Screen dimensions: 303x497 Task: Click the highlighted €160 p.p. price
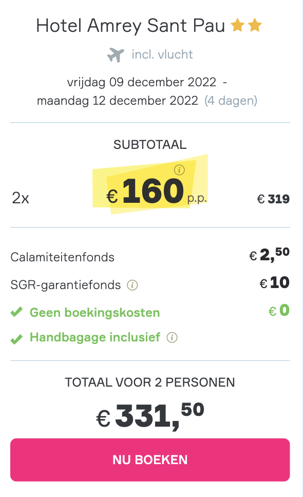click(x=157, y=192)
